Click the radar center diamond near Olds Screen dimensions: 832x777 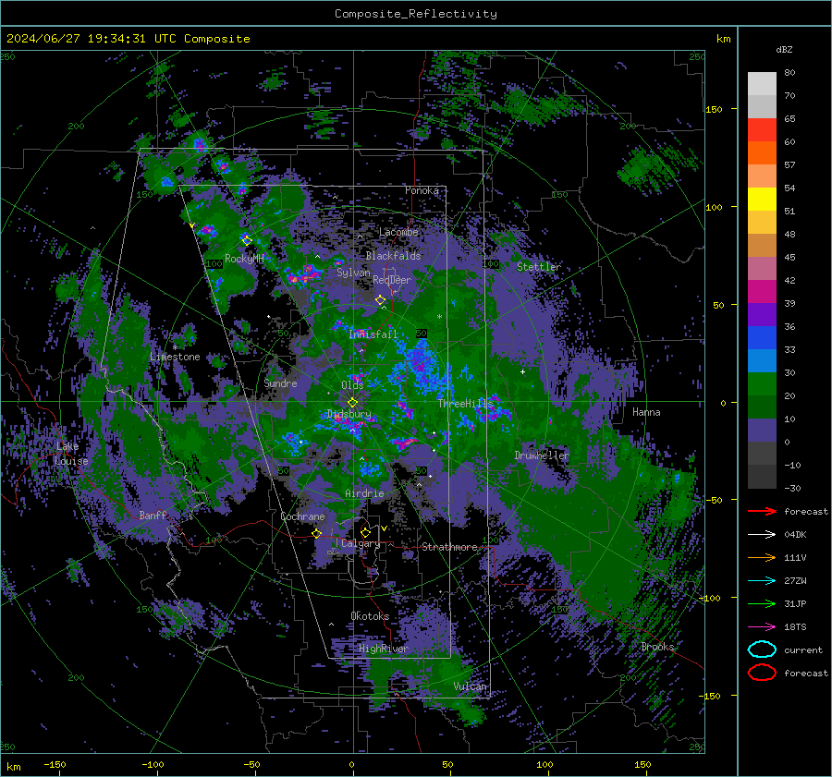point(352,403)
